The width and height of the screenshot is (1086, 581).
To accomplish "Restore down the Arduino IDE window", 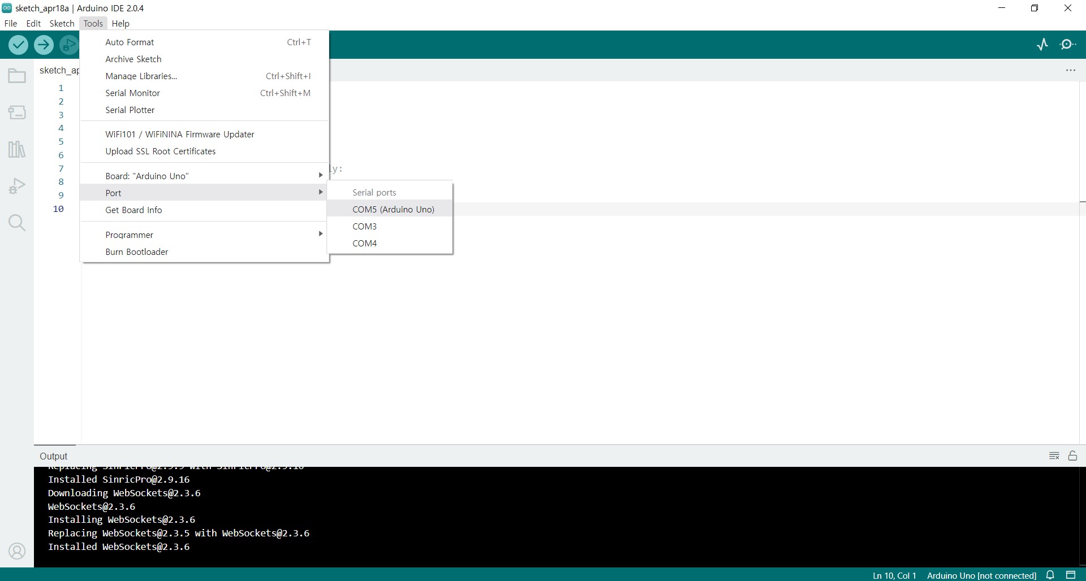I will [1035, 8].
